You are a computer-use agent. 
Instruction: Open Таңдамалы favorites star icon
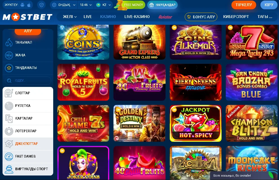(9, 68)
